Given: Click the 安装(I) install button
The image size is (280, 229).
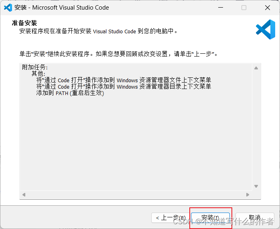Looking at the screenshot, I should pyautogui.click(x=210, y=218).
